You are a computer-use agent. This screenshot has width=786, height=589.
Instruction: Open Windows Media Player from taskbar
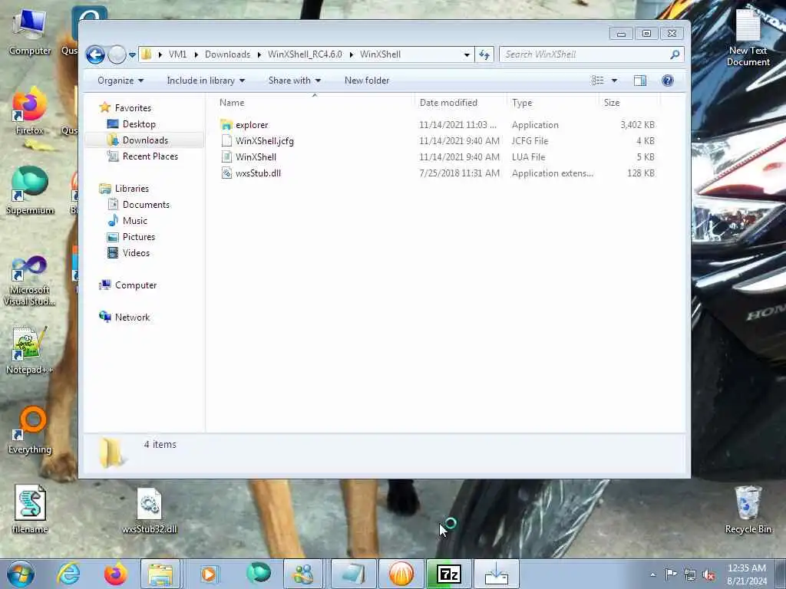click(209, 574)
